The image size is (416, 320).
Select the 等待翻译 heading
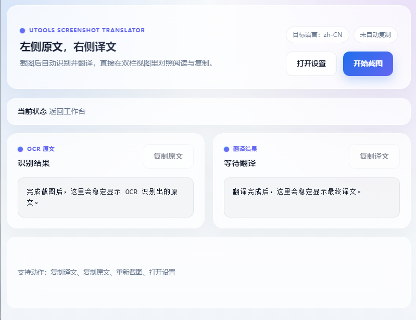pyautogui.click(x=239, y=163)
